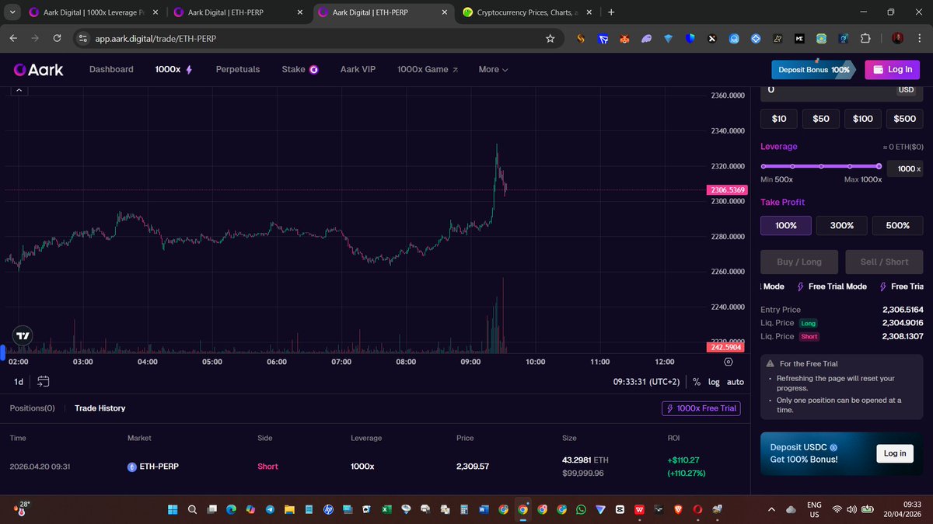Open Opera browser from the taskbar

tap(697, 509)
